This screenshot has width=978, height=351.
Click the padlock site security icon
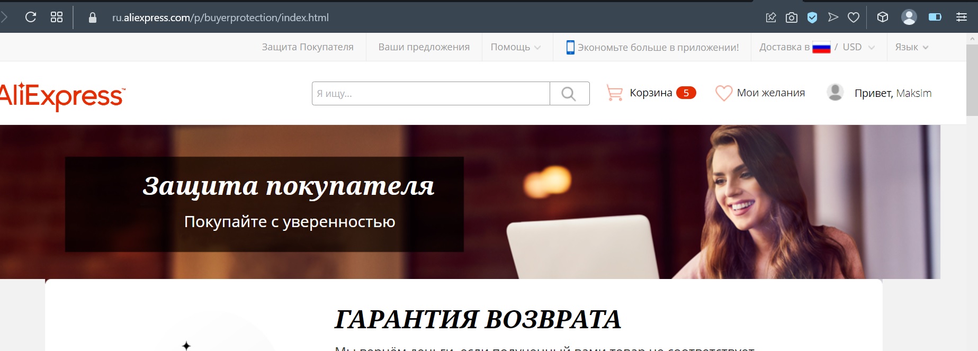tap(93, 17)
